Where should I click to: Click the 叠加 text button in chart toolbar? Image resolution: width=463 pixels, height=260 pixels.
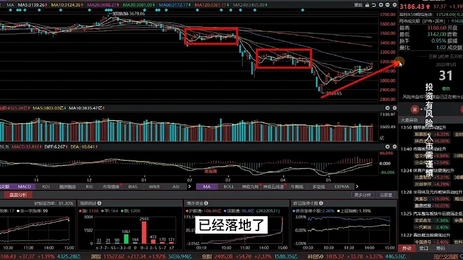coord(358,5)
